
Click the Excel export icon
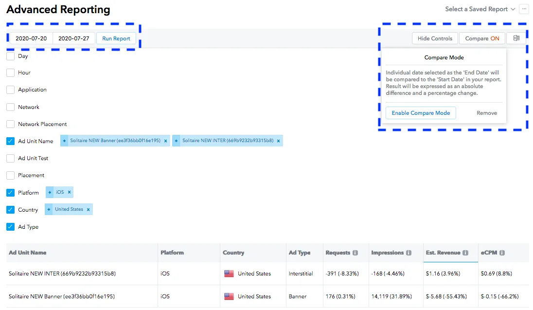tap(516, 38)
